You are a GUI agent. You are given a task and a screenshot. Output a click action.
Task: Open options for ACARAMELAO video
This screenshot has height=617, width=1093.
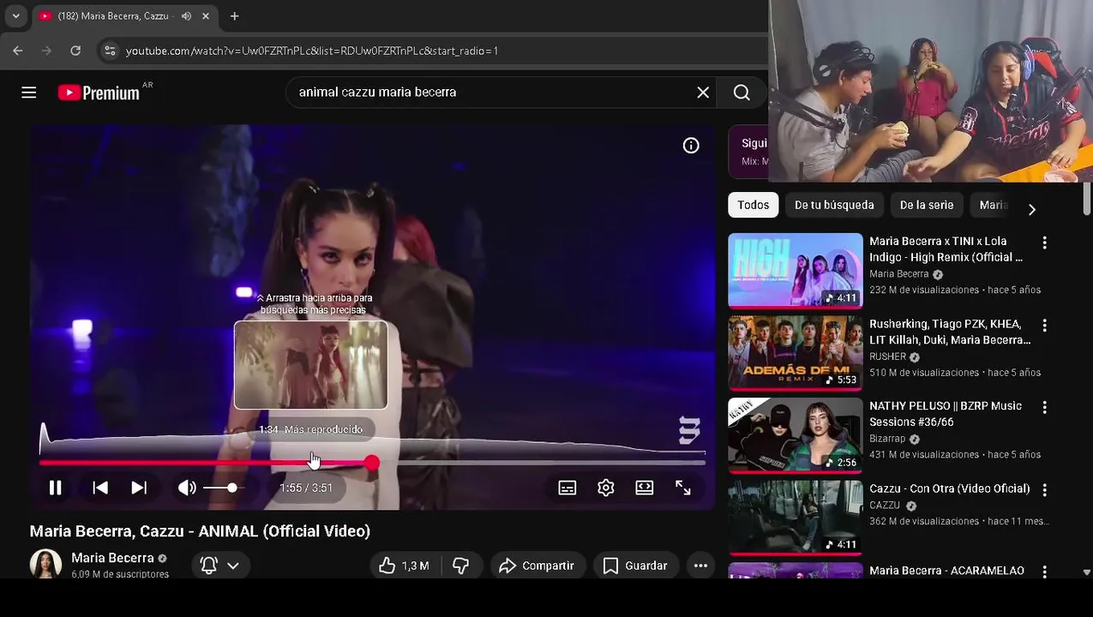tap(1044, 572)
